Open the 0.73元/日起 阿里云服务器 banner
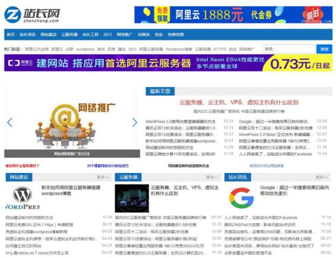336x258 pixels. pyautogui.click(x=168, y=63)
